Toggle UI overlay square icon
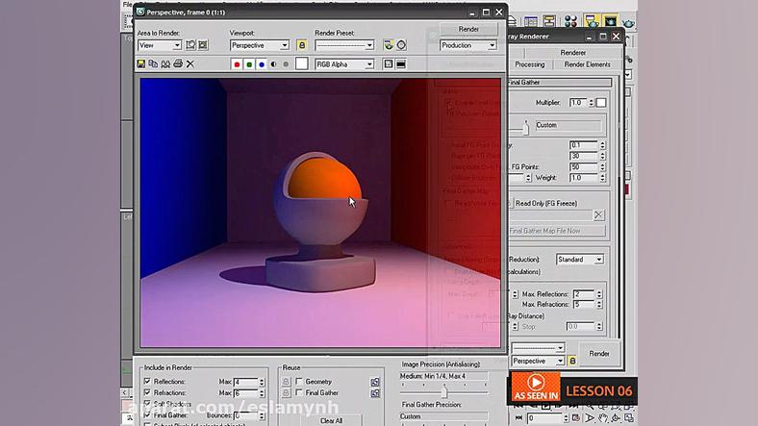The height and width of the screenshot is (426, 758). click(x=389, y=63)
